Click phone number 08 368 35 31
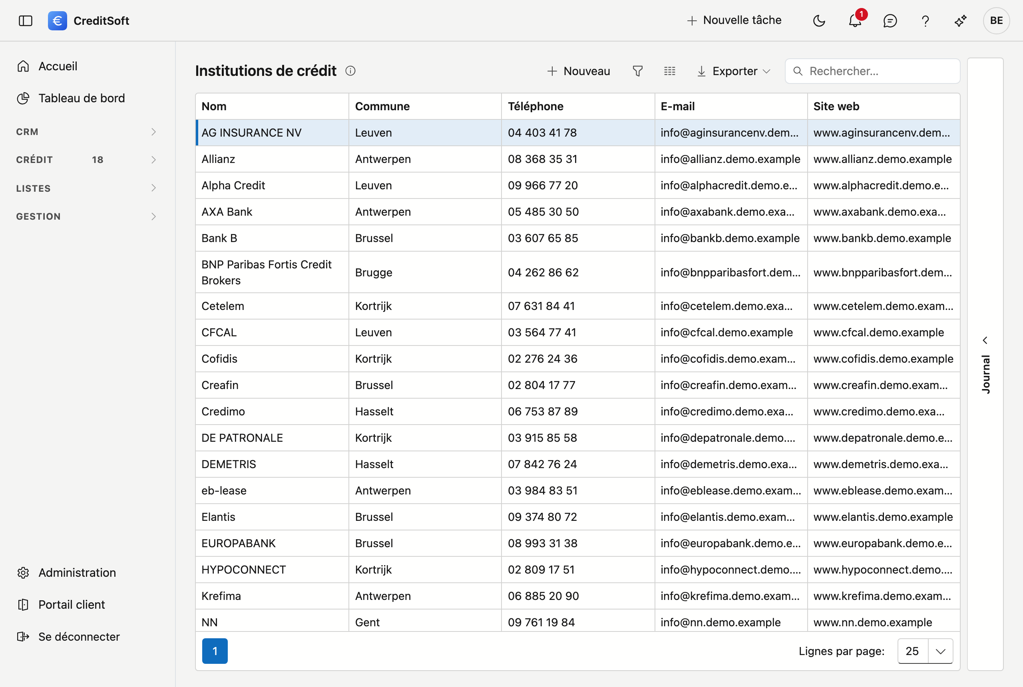Image resolution: width=1023 pixels, height=687 pixels. click(x=543, y=159)
